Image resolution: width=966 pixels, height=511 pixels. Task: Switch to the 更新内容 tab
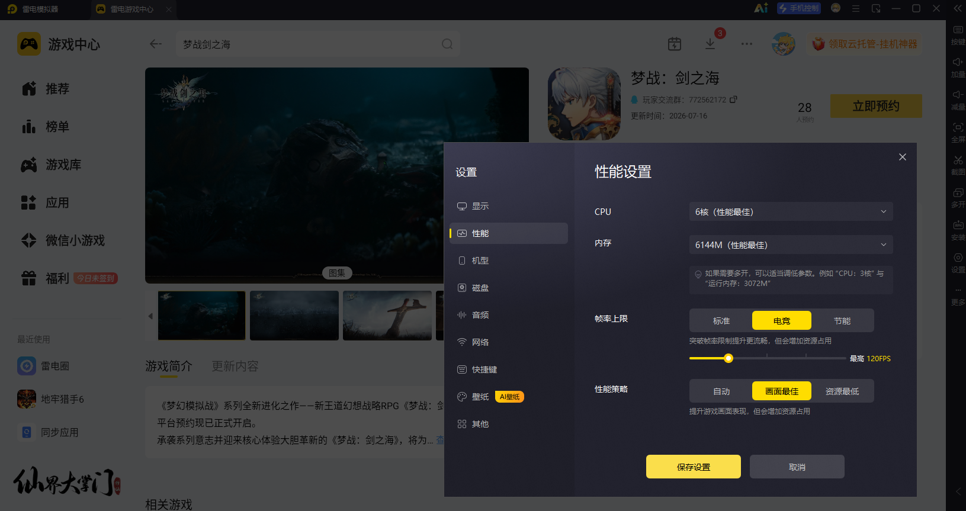pos(235,366)
